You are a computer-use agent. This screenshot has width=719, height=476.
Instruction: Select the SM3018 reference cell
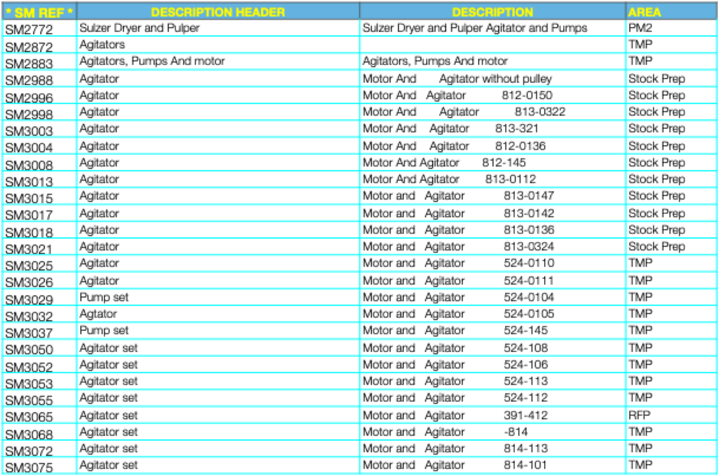click(40, 231)
